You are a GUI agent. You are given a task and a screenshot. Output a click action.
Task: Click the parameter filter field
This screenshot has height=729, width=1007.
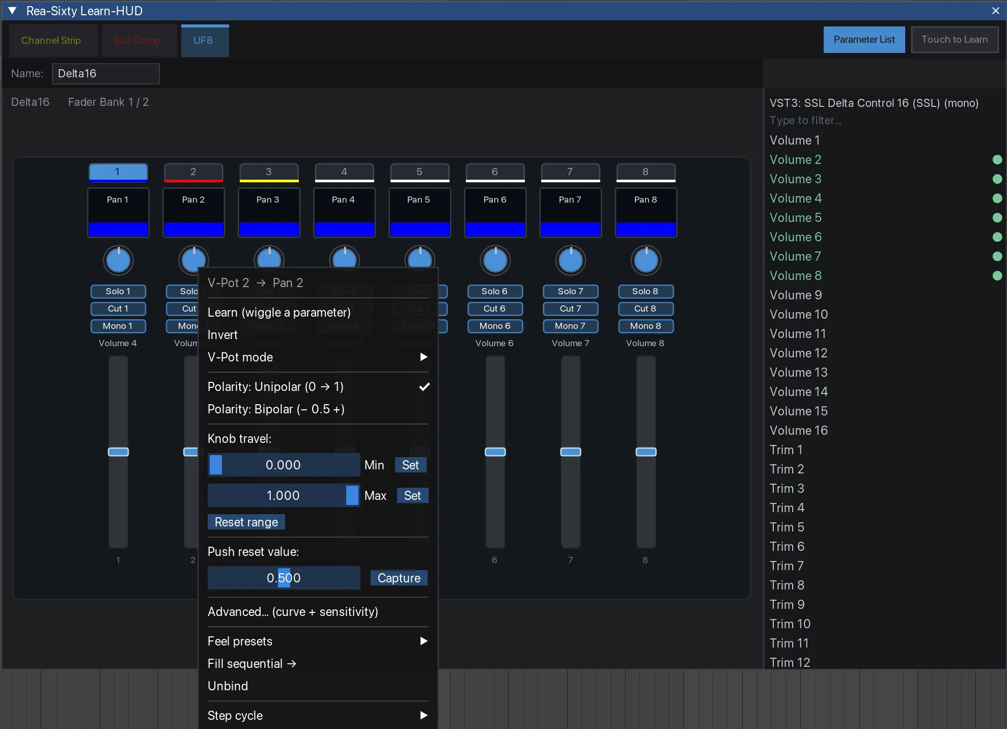(x=885, y=120)
